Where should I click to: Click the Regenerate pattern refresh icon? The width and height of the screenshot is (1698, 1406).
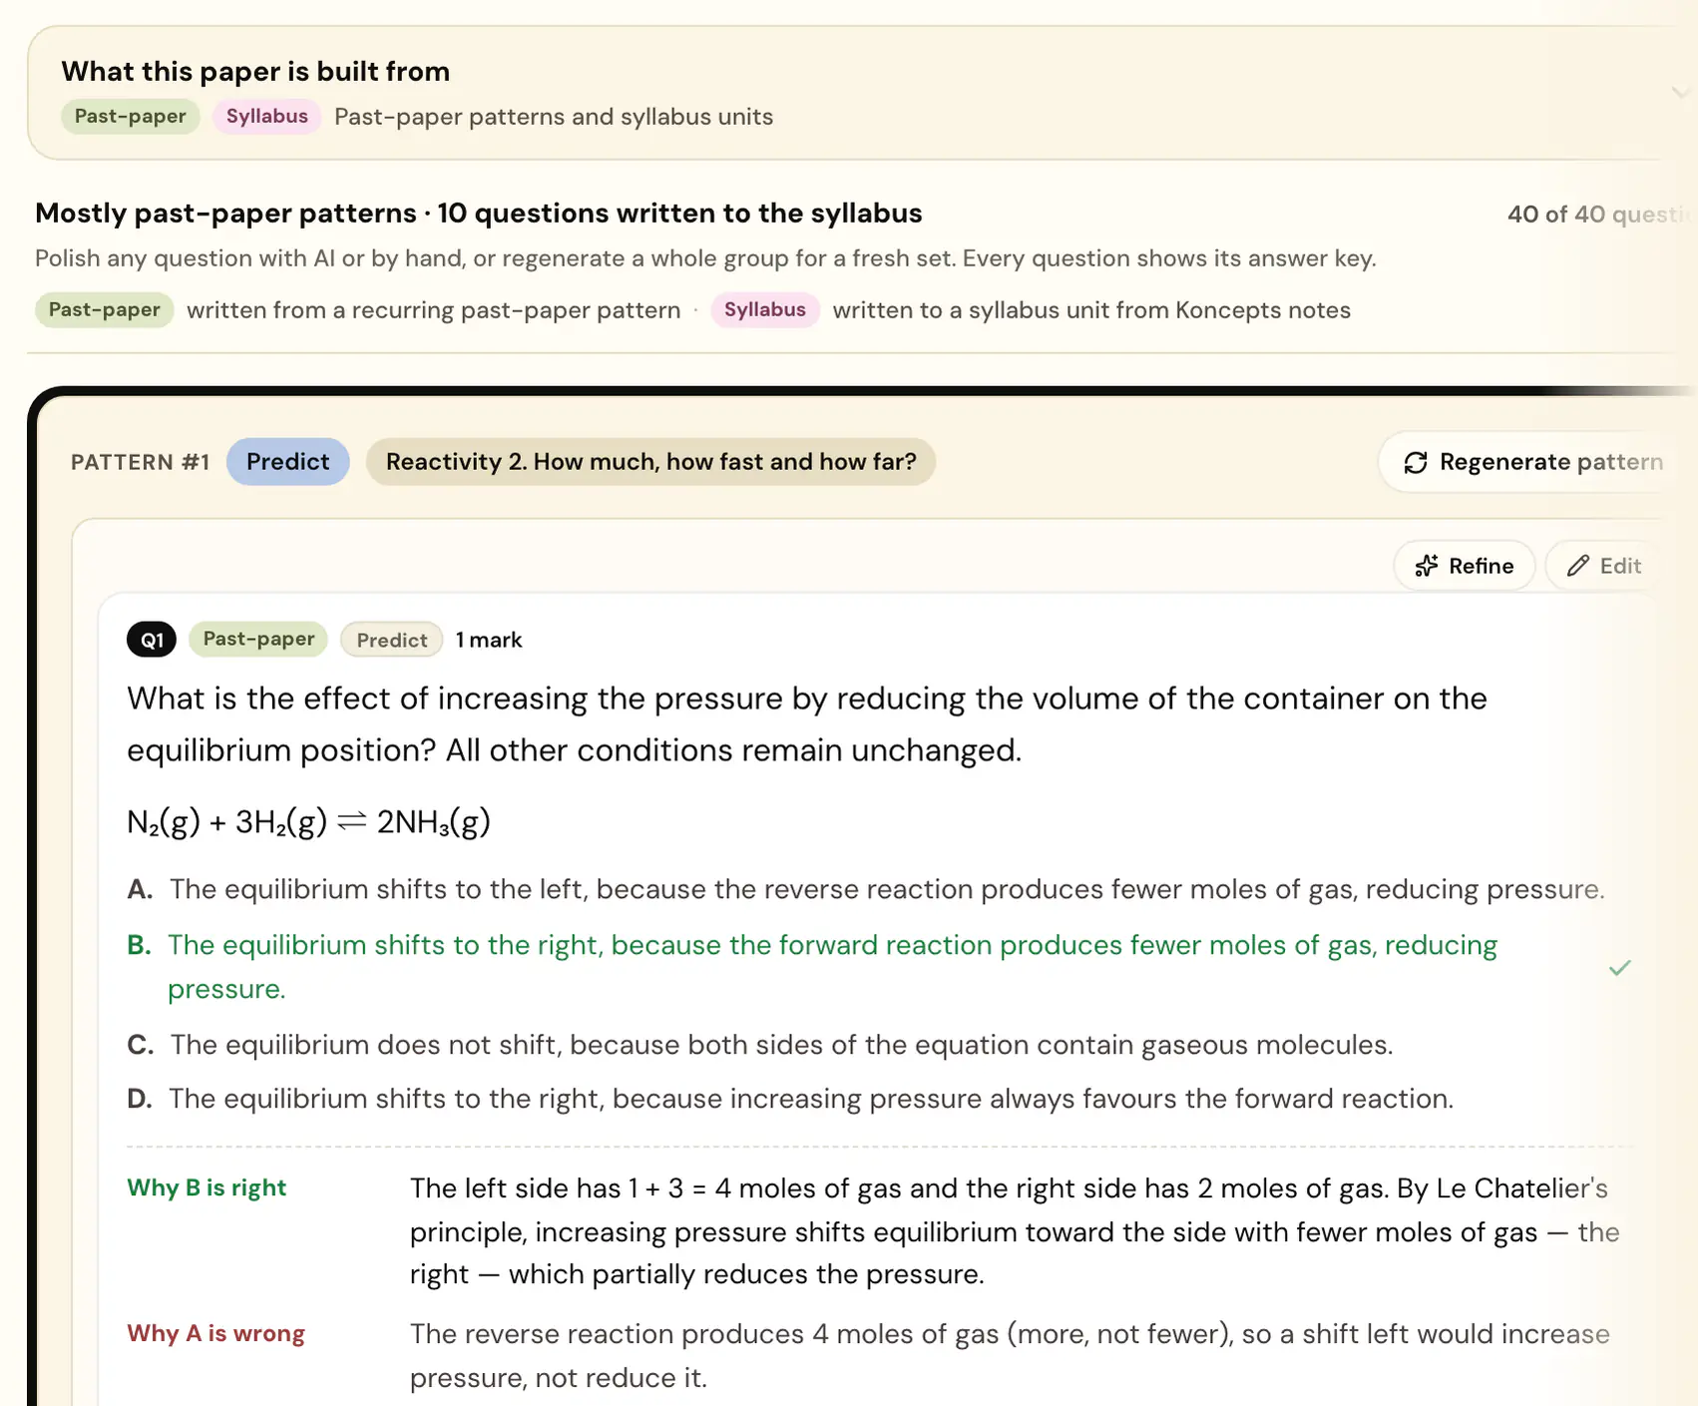(x=1416, y=463)
